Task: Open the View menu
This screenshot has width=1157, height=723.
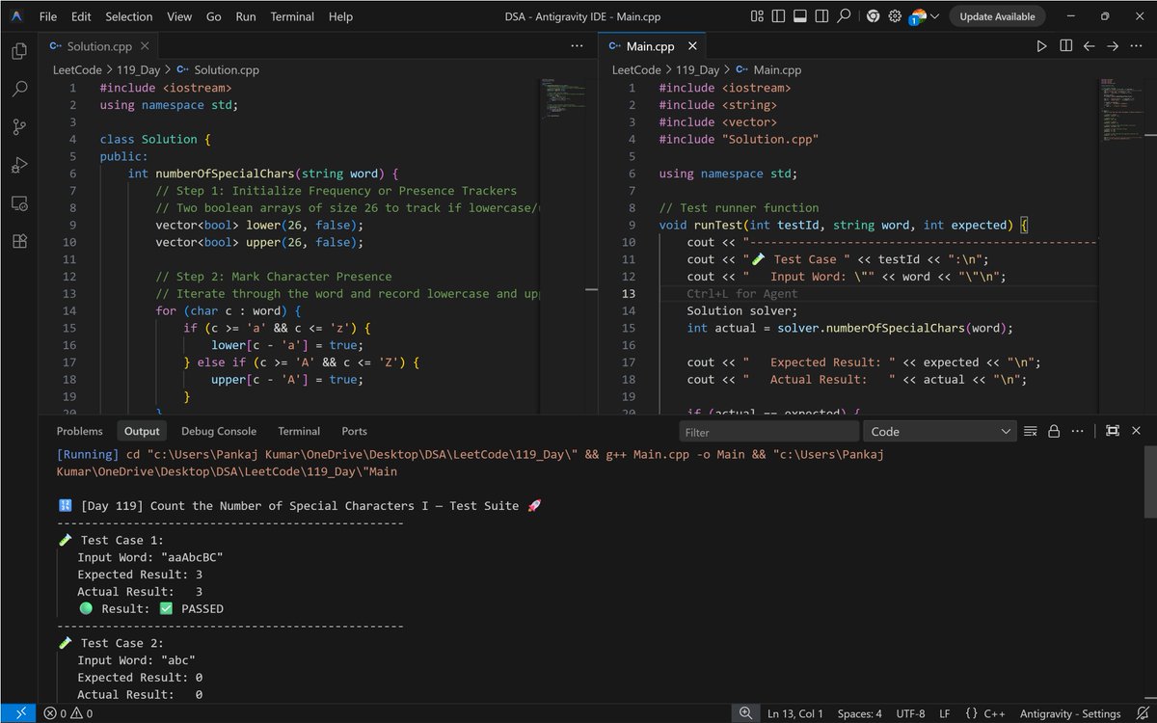Action: (x=179, y=16)
